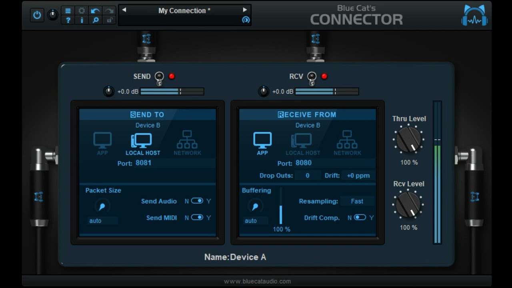Click the Drop Outs counter value 0

(308, 176)
